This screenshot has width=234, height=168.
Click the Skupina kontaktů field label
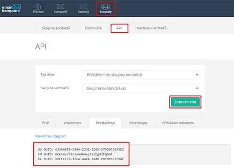click(55, 88)
